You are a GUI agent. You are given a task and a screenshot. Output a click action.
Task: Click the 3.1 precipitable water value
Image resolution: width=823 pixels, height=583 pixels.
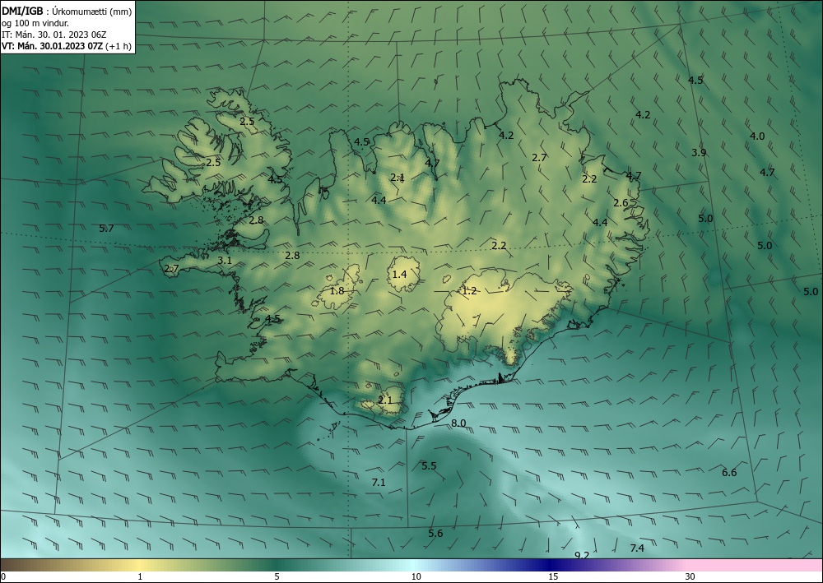pos(225,261)
